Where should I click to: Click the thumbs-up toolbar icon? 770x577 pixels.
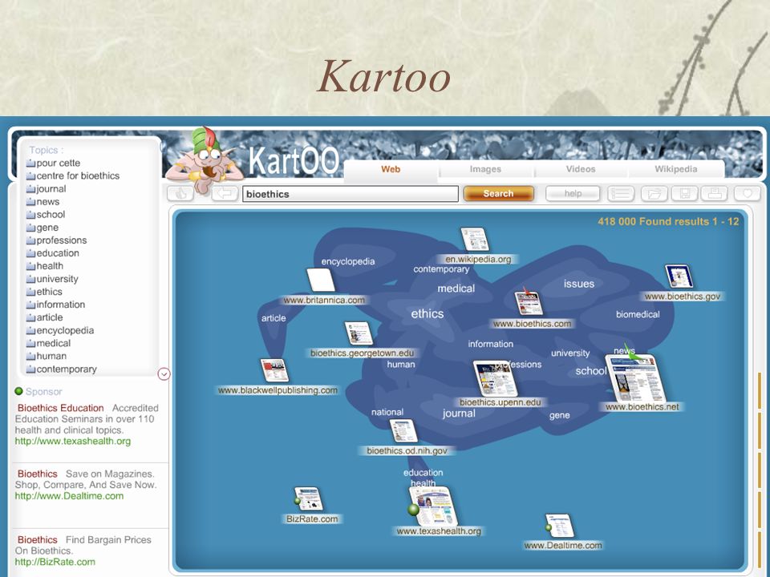pos(180,194)
